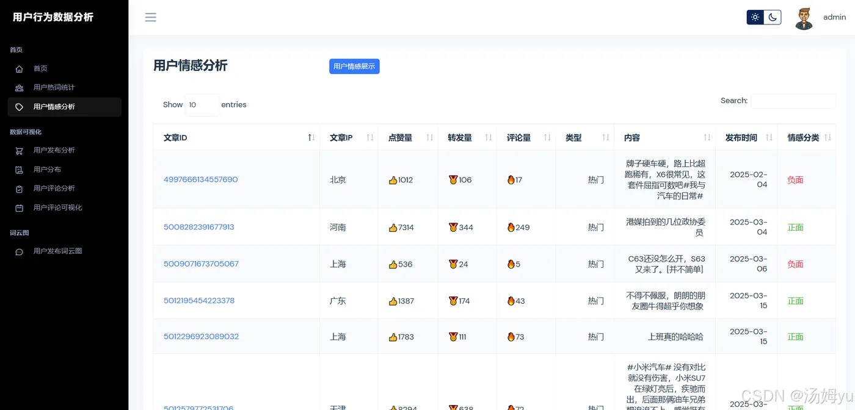This screenshot has height=410, width=855.
Task: Click fire icon next to 43
Action: click(x=511, y=301)
